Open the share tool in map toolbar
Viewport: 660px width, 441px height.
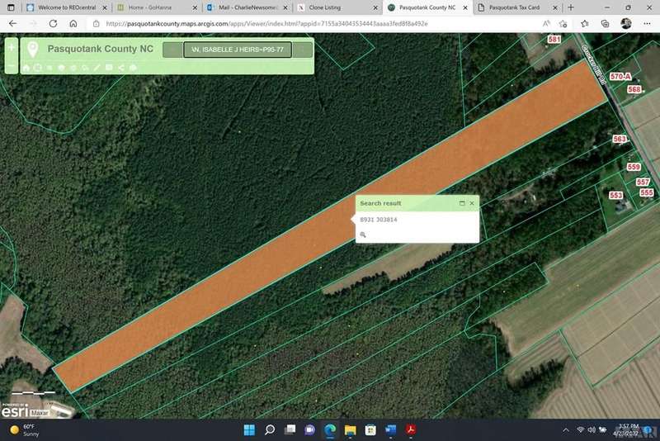pyautogui.click(x=120, y=68)
